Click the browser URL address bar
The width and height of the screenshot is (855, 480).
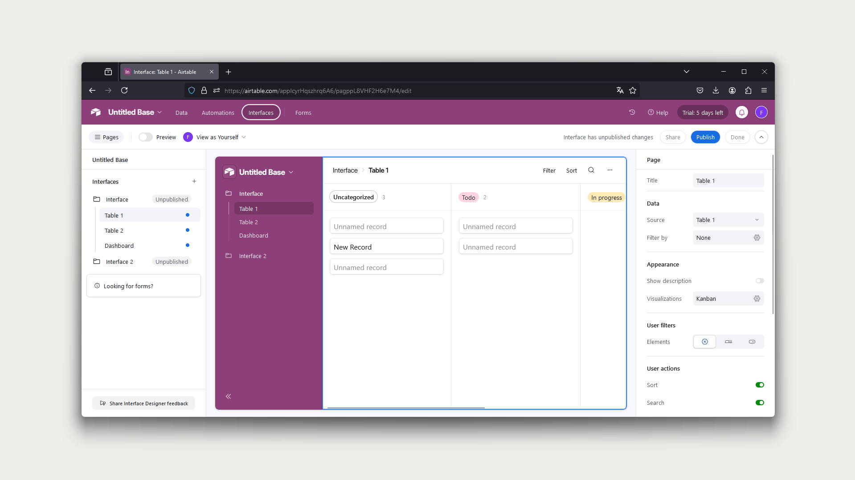point(412,90)
